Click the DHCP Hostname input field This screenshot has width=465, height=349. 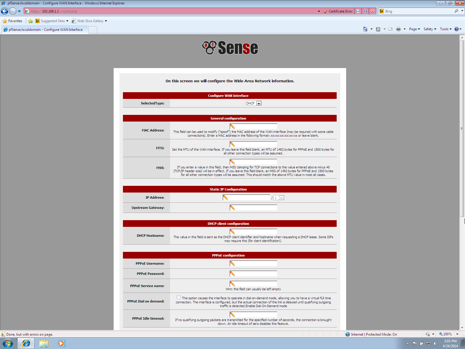click(x=253, y=232)
